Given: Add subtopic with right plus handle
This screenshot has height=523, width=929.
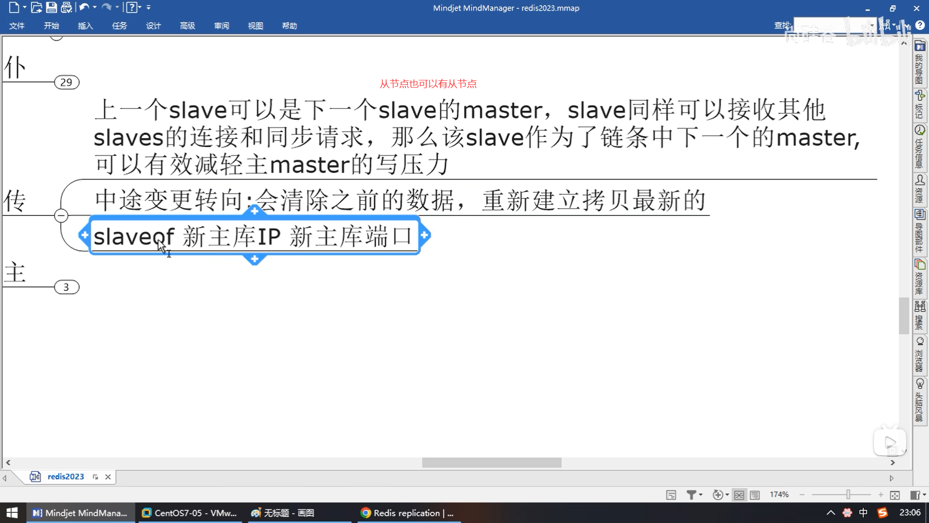Looking at the screenshot, I should (425, 235).
